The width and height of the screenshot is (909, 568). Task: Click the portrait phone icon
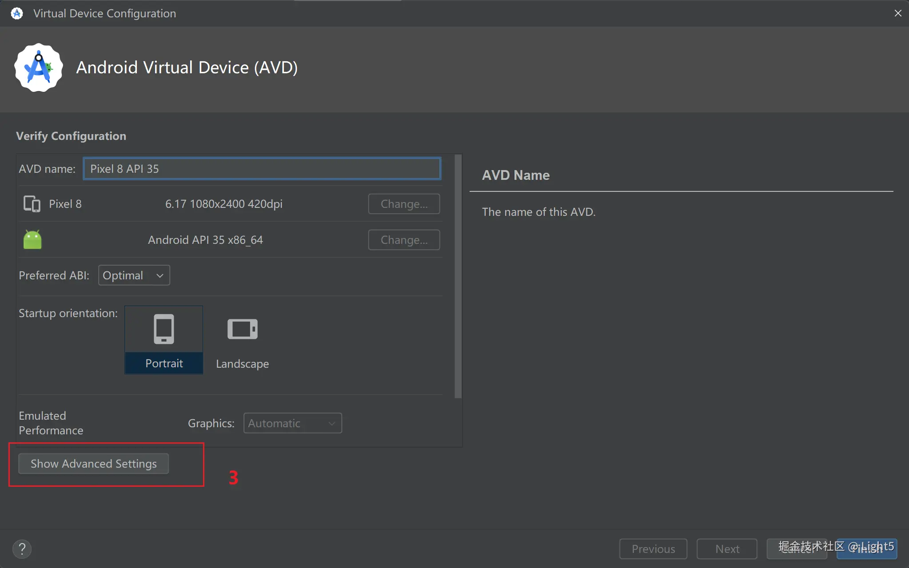point(164,329)
